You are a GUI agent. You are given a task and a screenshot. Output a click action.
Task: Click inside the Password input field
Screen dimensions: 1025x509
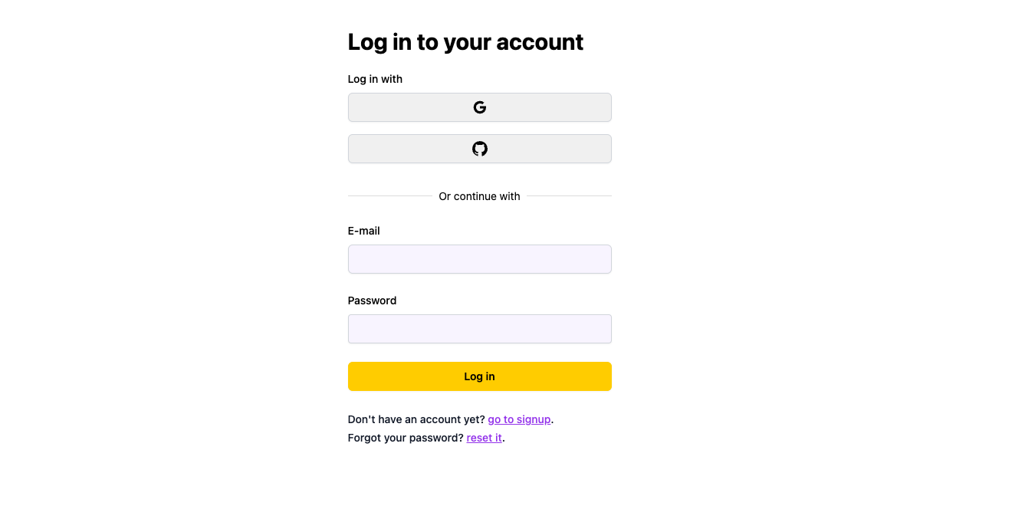[479, 328]
